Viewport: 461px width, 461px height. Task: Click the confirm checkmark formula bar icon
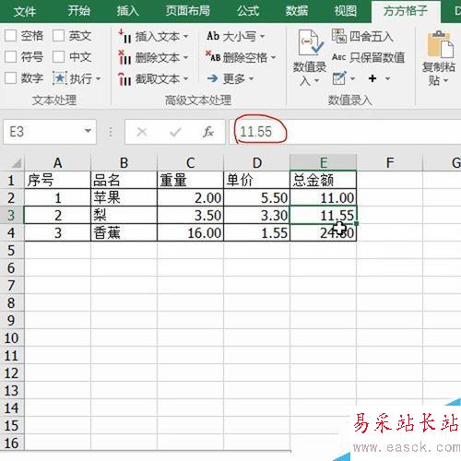pyautogui.click(x=175, y=132)
